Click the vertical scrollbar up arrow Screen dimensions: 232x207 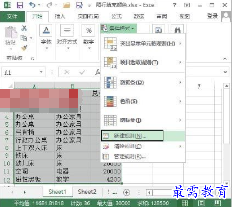pyautogui.click(x=227, y=86)
